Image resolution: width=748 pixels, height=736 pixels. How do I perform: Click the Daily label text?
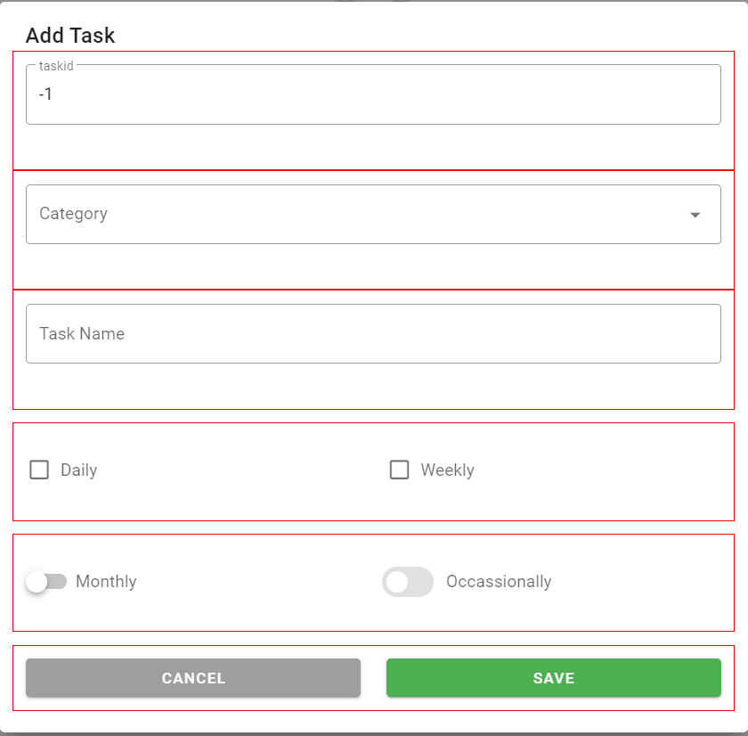point(78,470)
